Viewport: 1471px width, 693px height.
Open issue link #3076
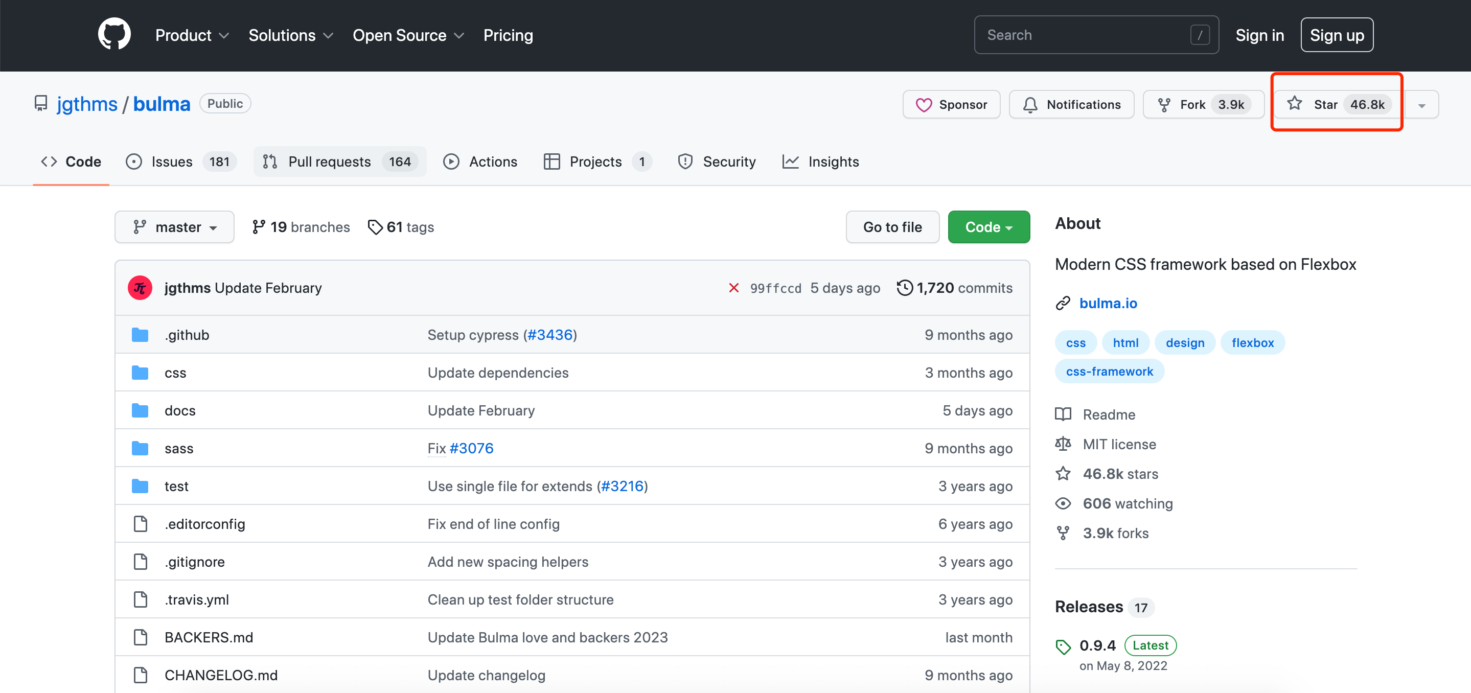(472, 448)
